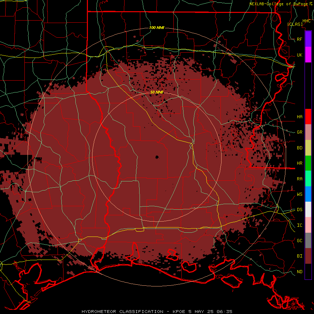Click the 'KPOE' station identifier
The height and width of the screenshot is (314, 314).
point(179,312)
